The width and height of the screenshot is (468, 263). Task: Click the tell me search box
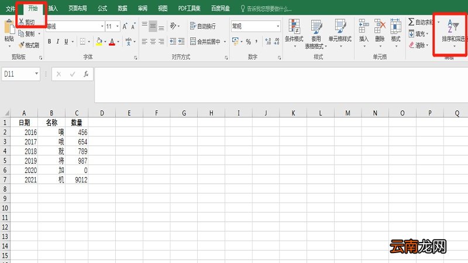click(x=266, y=9)
